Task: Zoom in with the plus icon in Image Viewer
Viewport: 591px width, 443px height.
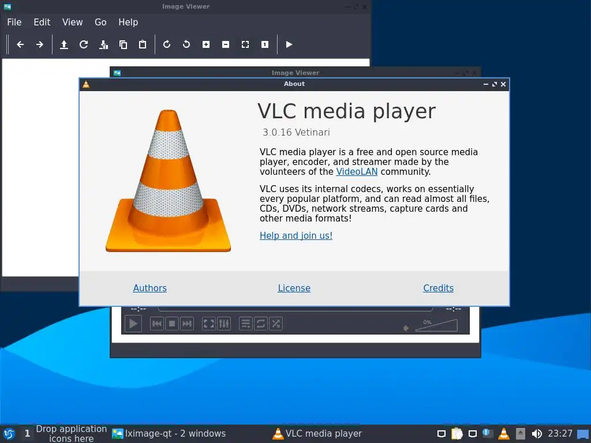Action: [x=206, y=44]
